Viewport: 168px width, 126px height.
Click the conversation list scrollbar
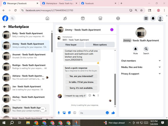click(x=52, y=42)
